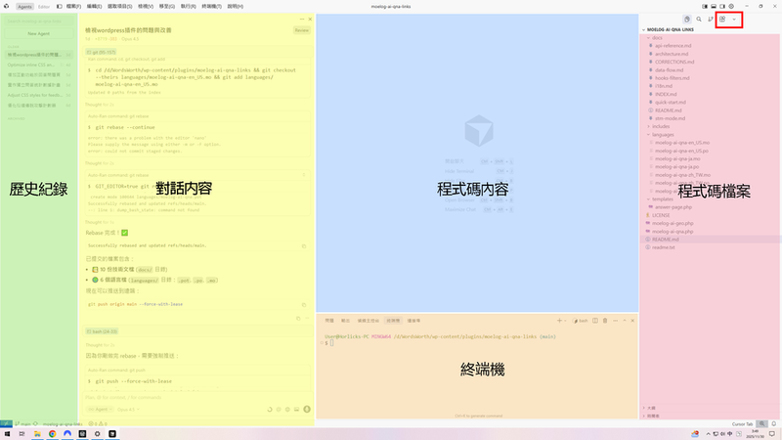
Task: Click the Review button in the chat header
Action: (x=302, y=30)
